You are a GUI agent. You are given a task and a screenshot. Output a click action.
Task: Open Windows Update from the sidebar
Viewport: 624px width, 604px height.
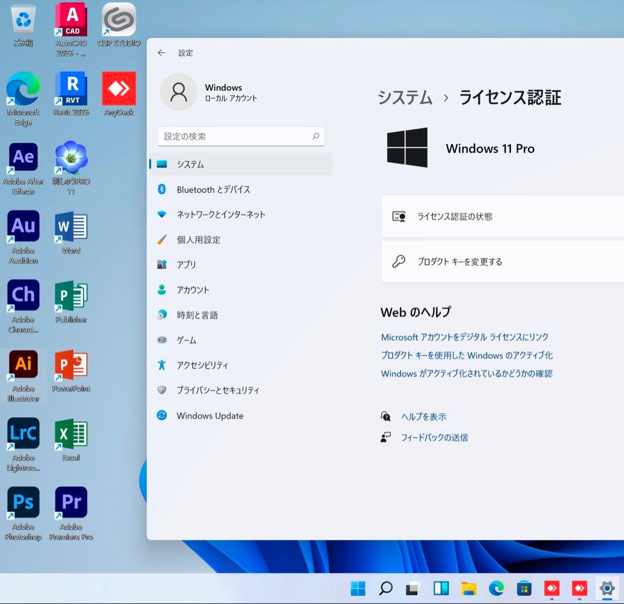pos(210,415)
